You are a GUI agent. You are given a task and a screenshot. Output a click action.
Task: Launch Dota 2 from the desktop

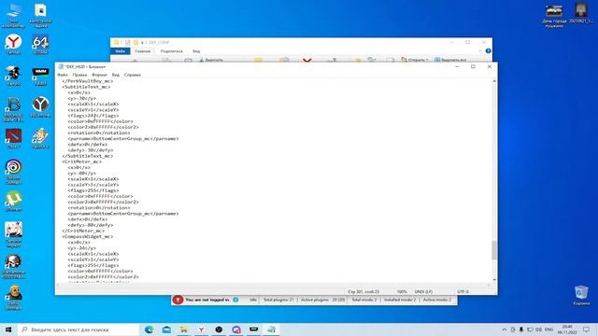pyautogui.click(x=13, y=139)
